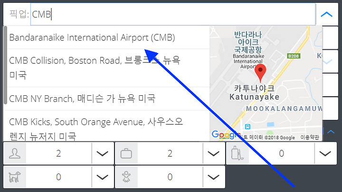This screenshot has height=192, width=342.
Task: Open the pet count dropdown
Action: tap(103, 177)
